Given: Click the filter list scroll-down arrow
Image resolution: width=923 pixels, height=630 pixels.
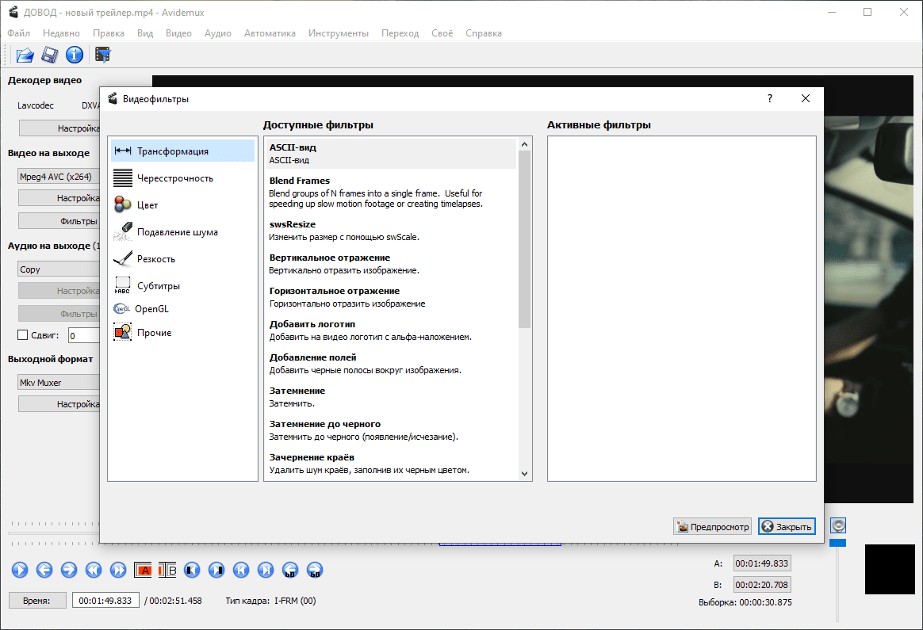Looking at the screenshot, I should tap(524, 474).
